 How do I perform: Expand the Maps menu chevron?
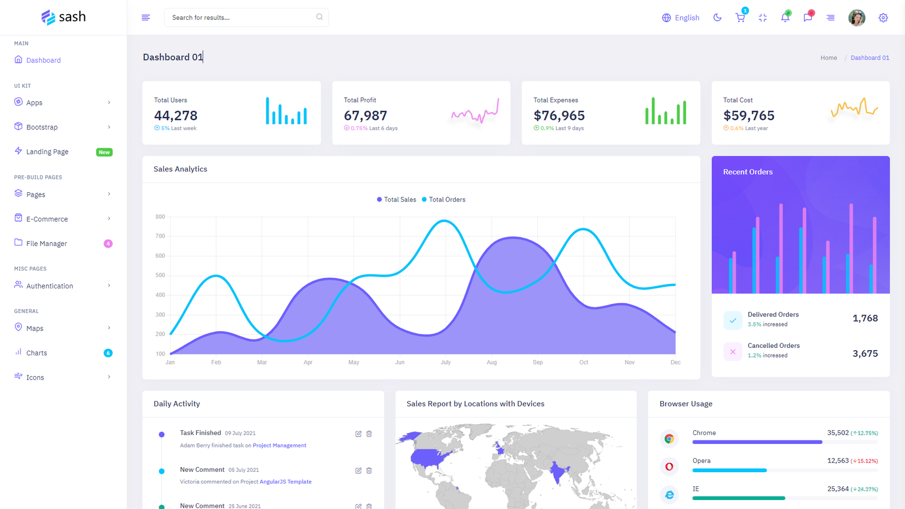(109, 328)
